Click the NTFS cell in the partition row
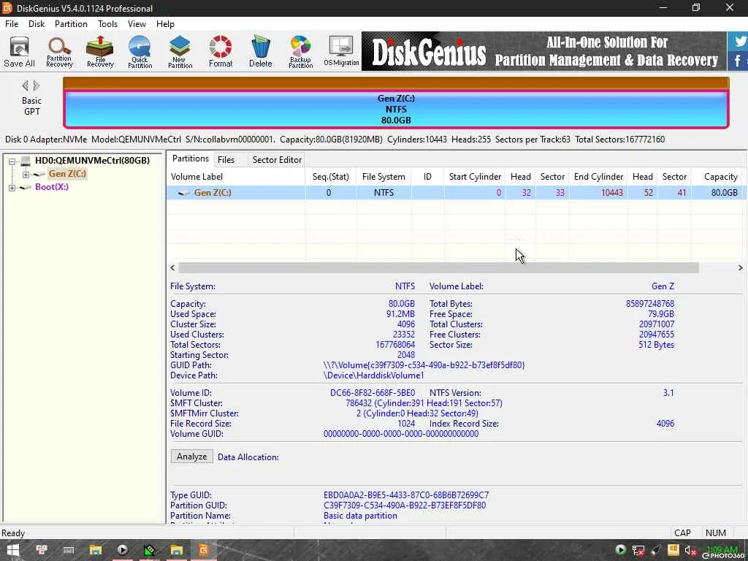Screen dimensions: 748x561 384,193
